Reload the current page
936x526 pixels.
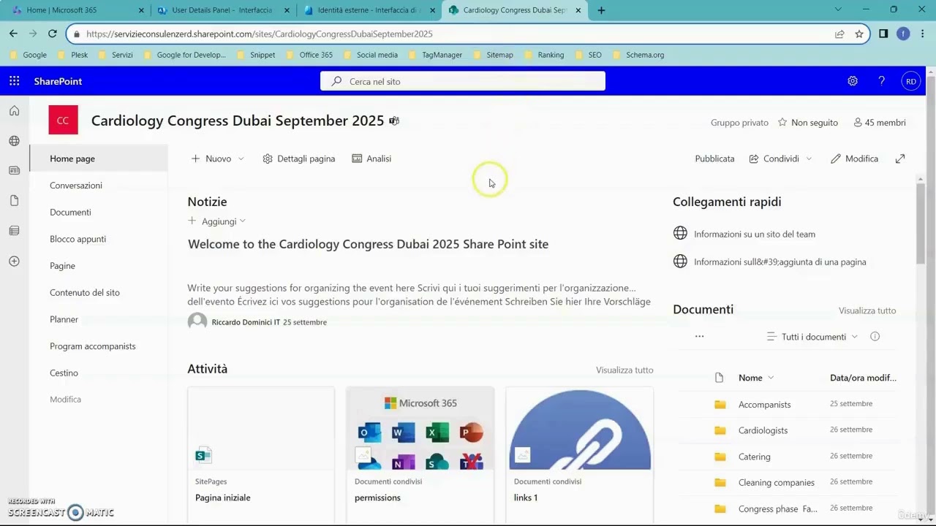[53, 34]
